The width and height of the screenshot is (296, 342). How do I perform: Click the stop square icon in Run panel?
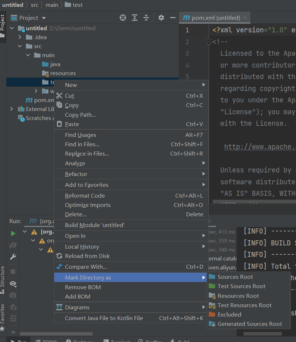[13, 272]
